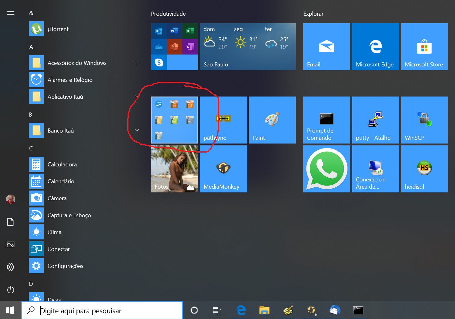Screen dimensions: 455x319
Task: Launch WhatsApp from the green tile
Action: click(x=327, y=169)
